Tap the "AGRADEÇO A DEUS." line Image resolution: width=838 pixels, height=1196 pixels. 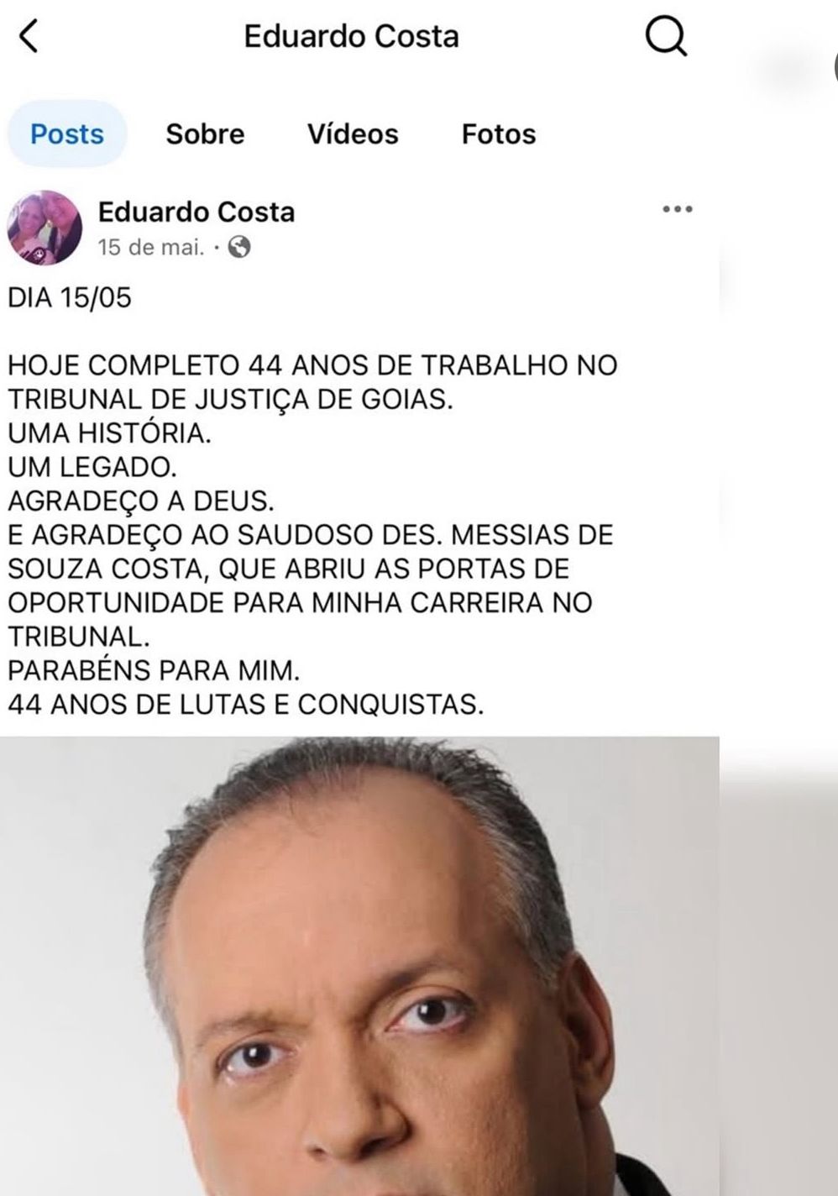point(141,501)
